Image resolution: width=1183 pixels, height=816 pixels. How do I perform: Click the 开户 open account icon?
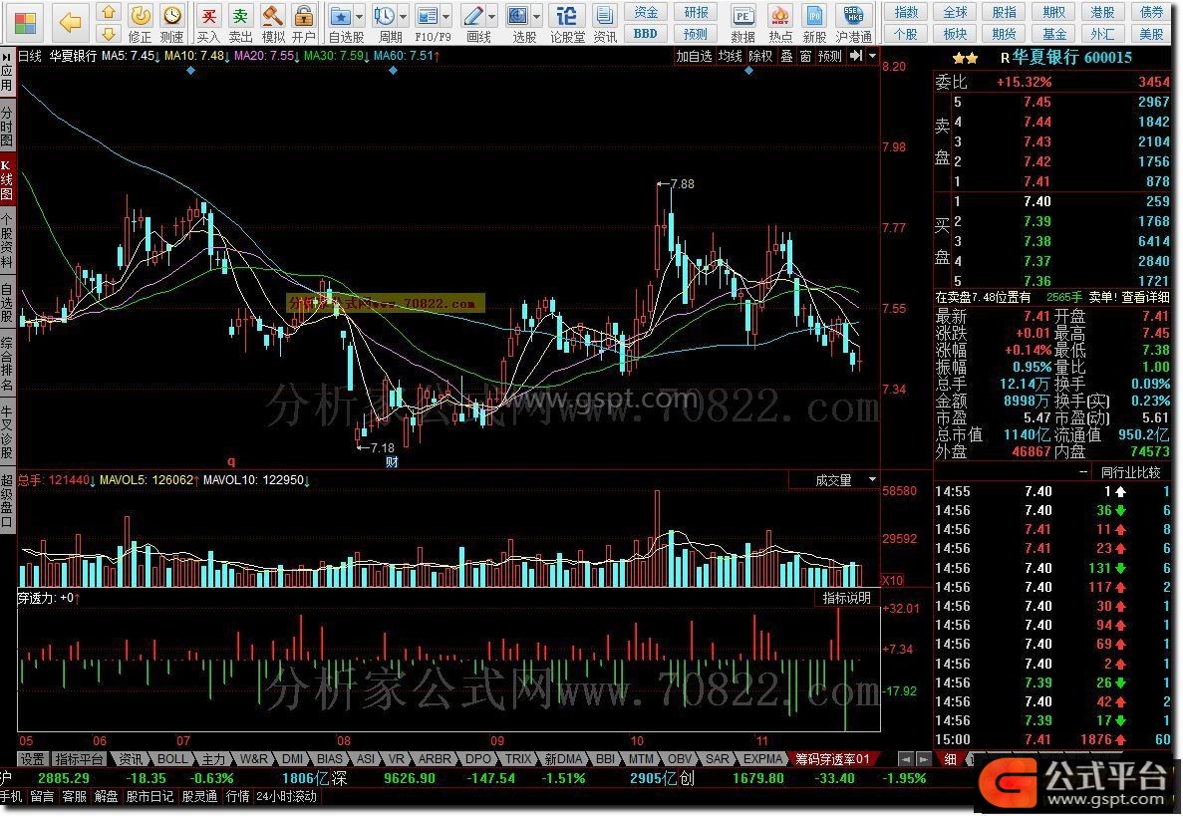(x=303, y=23)
